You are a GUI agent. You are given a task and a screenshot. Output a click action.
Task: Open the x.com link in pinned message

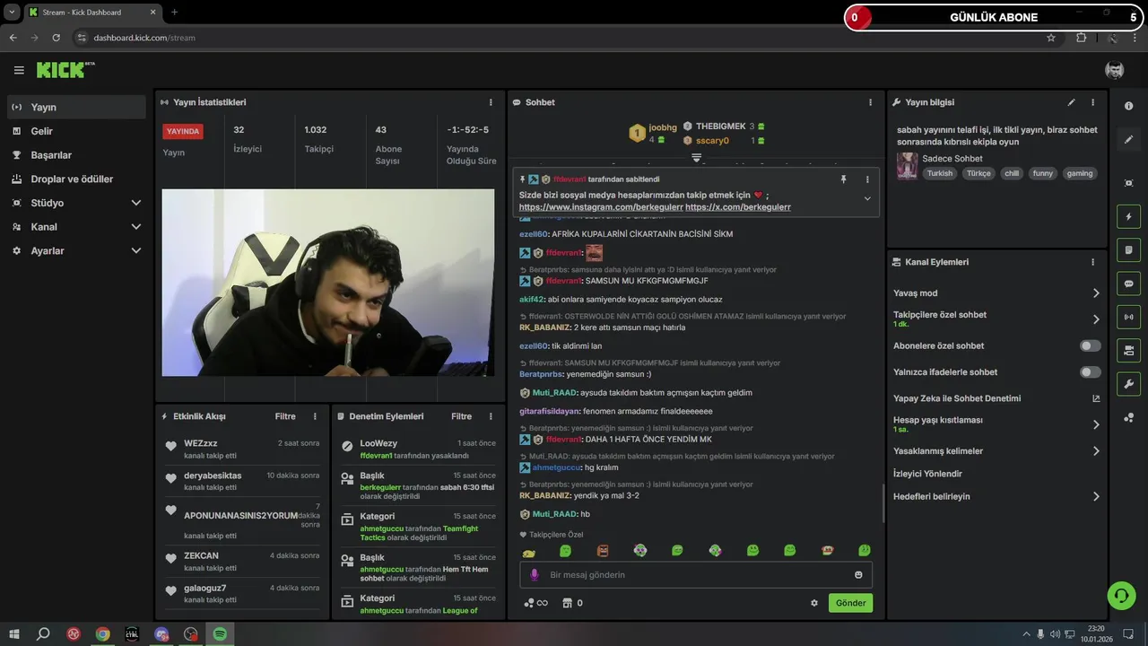click(738, 207)
